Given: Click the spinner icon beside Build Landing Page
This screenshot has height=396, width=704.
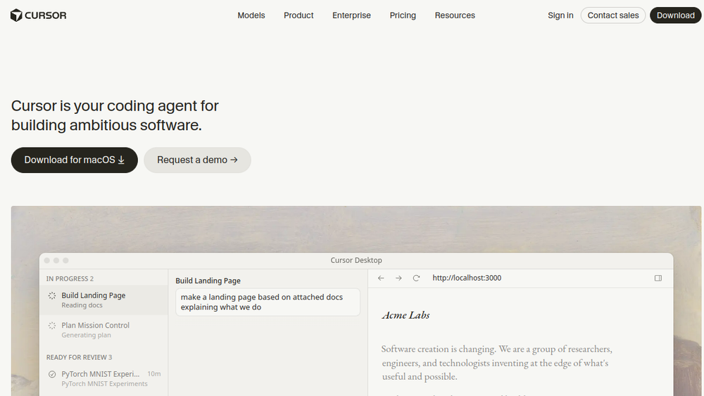Looking at the screenshot, I should (x=52, y=295).
